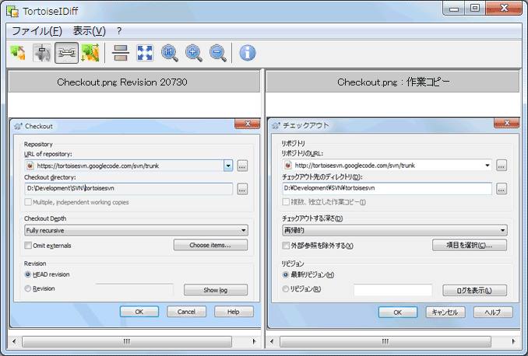The image size is (528, 356).
Task: Open the https URL of repository dropdown arrow
Action: (x=228, y=166)
